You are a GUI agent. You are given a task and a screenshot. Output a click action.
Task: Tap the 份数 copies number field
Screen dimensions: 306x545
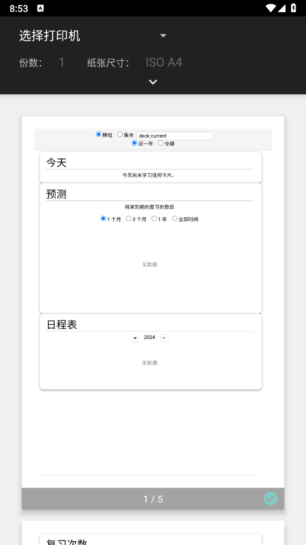click(61, 63)
